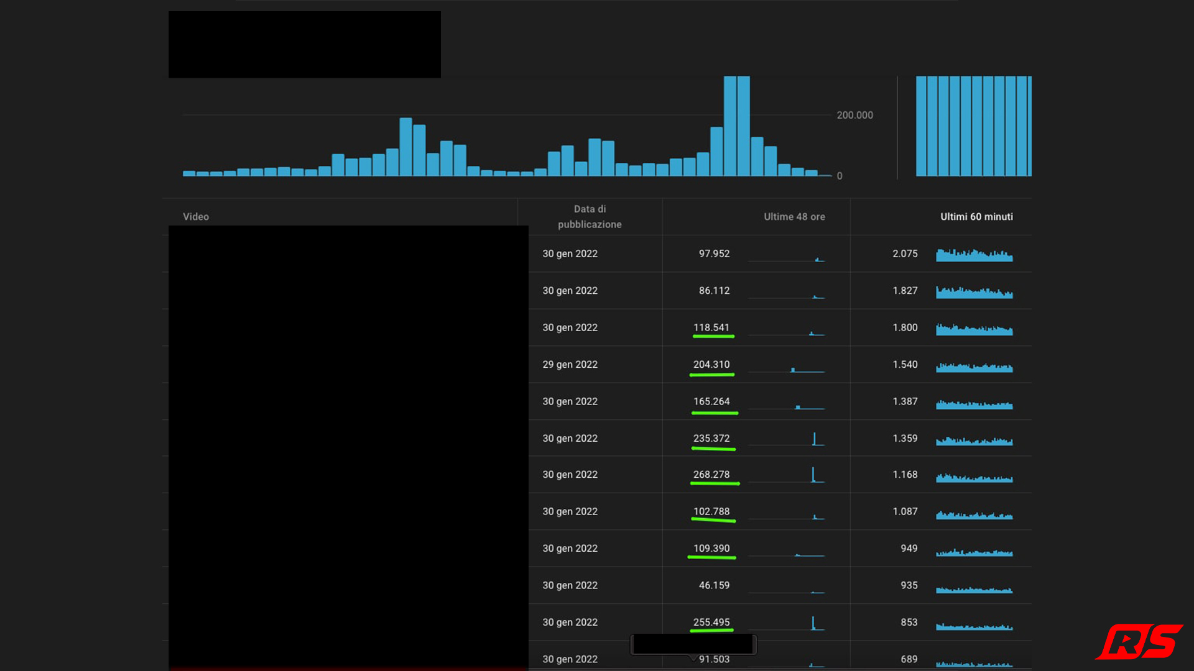Click the 60-minute sparkline next to 2.075
The height and width of the screenshot is (671, 1194).
coord(974,255)
